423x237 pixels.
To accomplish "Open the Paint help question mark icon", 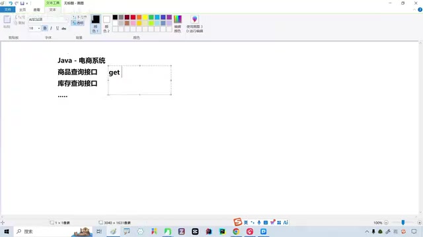I will pos(420,10).
